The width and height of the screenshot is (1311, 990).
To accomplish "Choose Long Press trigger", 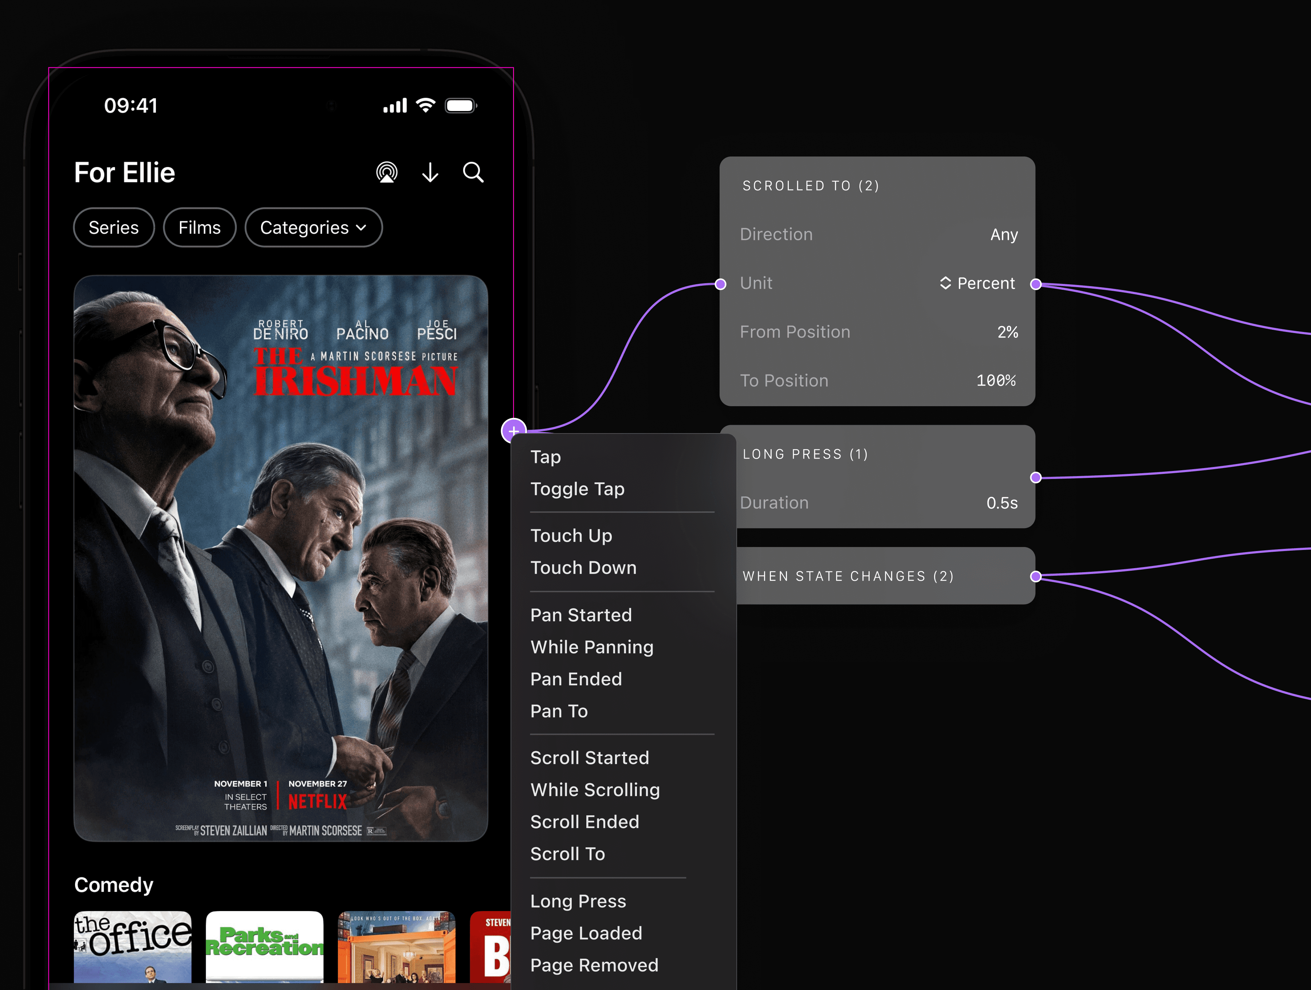I will coord(578,901).
